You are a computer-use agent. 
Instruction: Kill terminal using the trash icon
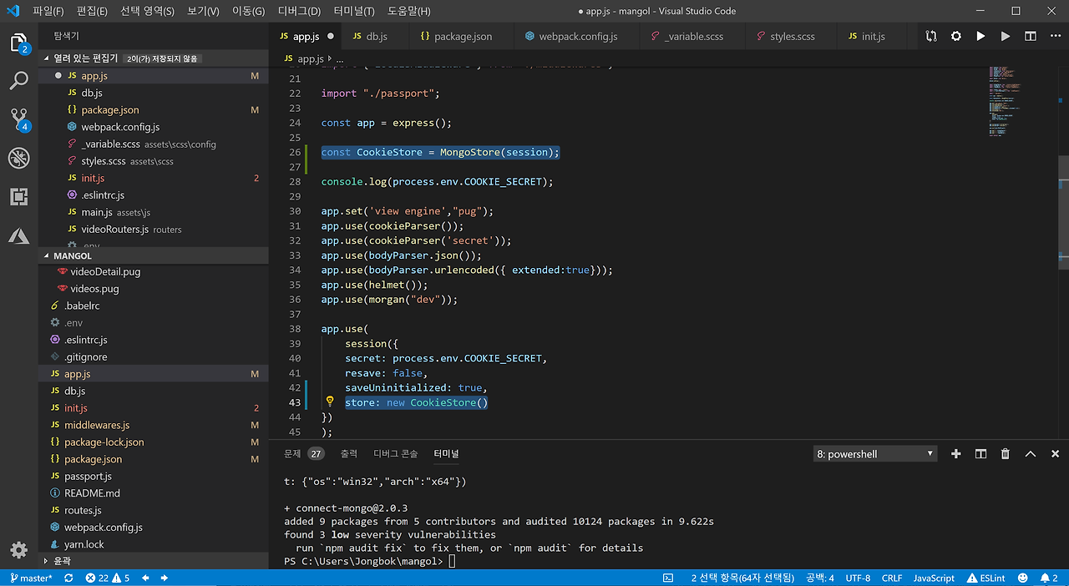[1006, 454]
